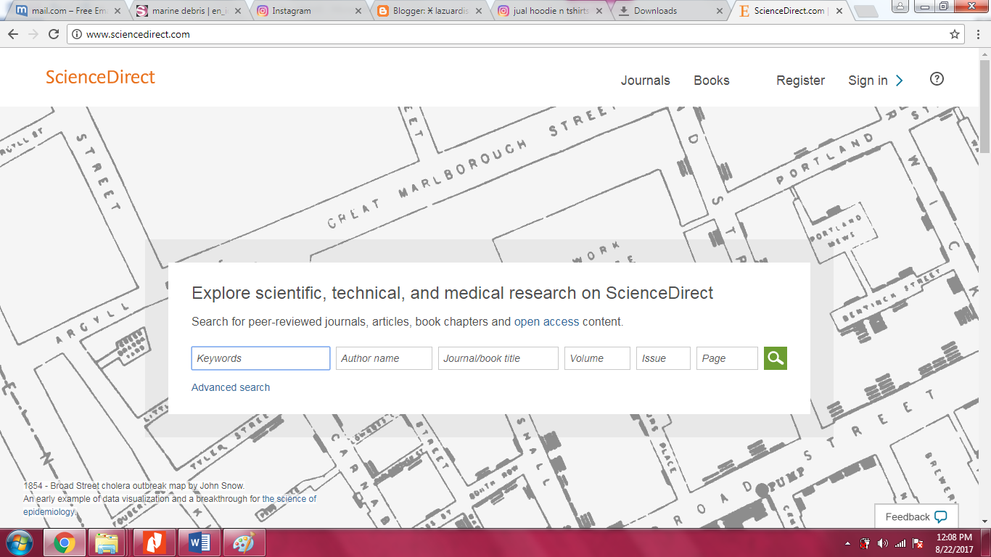Click the Chrome user profile icon
The width and height of the screenshot is (991, 557).
pos(900,7)
